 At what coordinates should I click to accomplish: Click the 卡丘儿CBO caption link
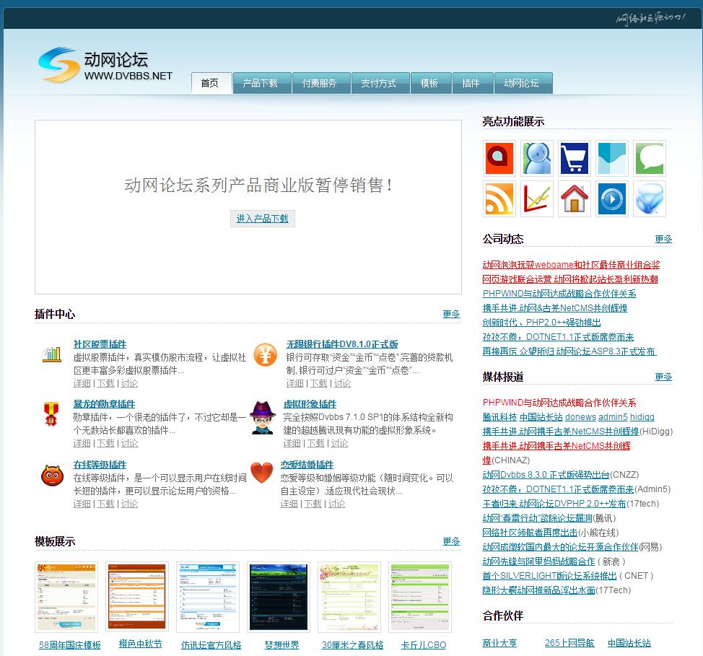pyautogui.click(x=423, y=644)
